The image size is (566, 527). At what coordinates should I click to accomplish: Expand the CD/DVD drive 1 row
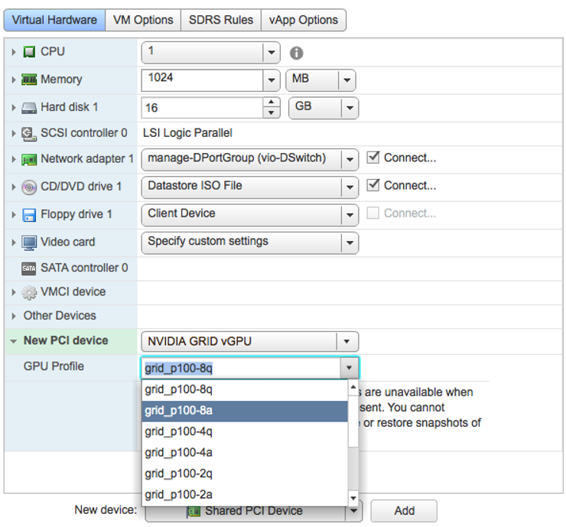tap(14, 187)
